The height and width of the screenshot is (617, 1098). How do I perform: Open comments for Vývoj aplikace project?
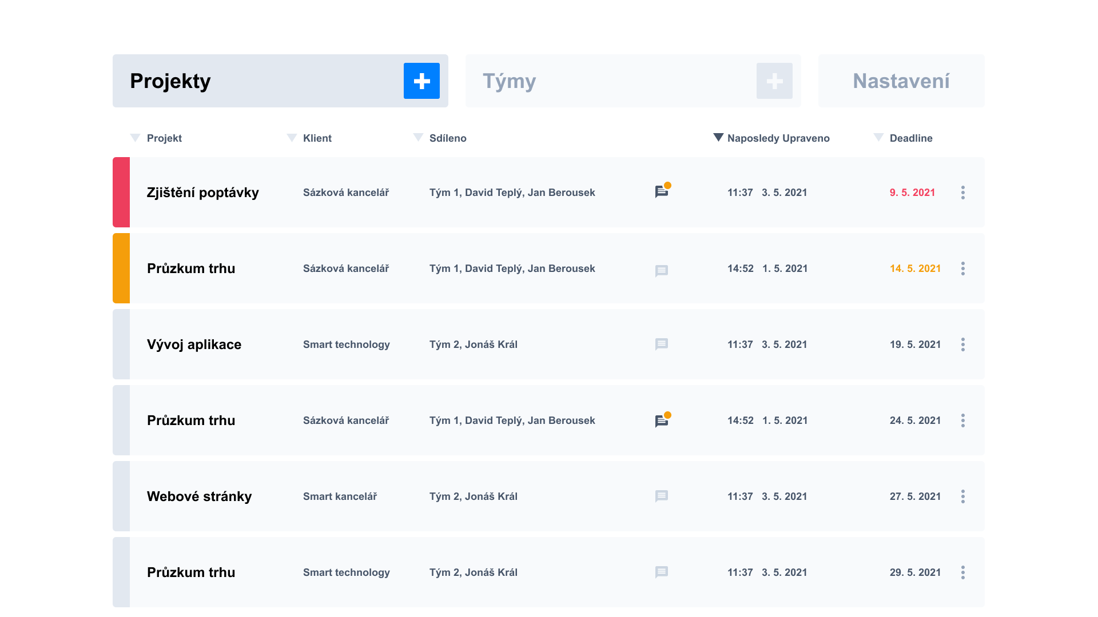point(662,344)
